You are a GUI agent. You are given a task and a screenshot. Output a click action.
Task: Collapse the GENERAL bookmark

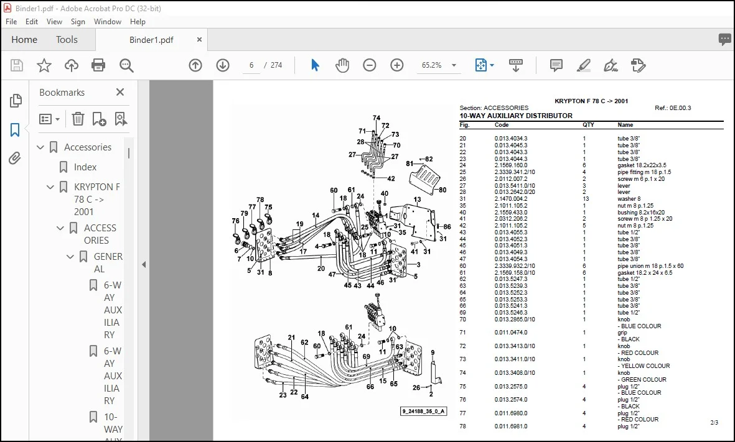pyautogui.click(x=70, y=257)
